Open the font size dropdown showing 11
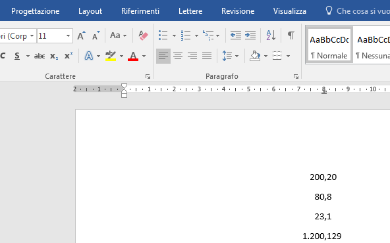Screen dimensions: 390x243 tap(68, 36)
